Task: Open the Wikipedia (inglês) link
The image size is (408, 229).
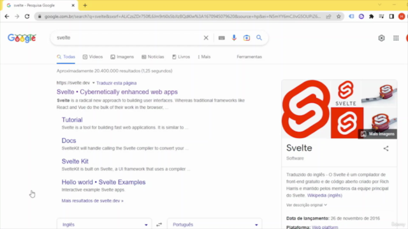Action: pos(324,195)
